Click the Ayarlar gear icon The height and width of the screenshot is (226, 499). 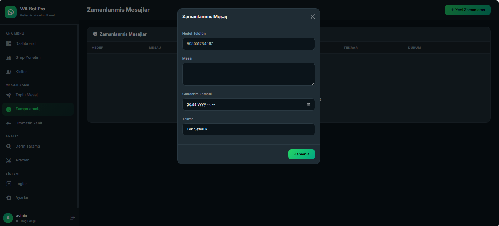9,198
